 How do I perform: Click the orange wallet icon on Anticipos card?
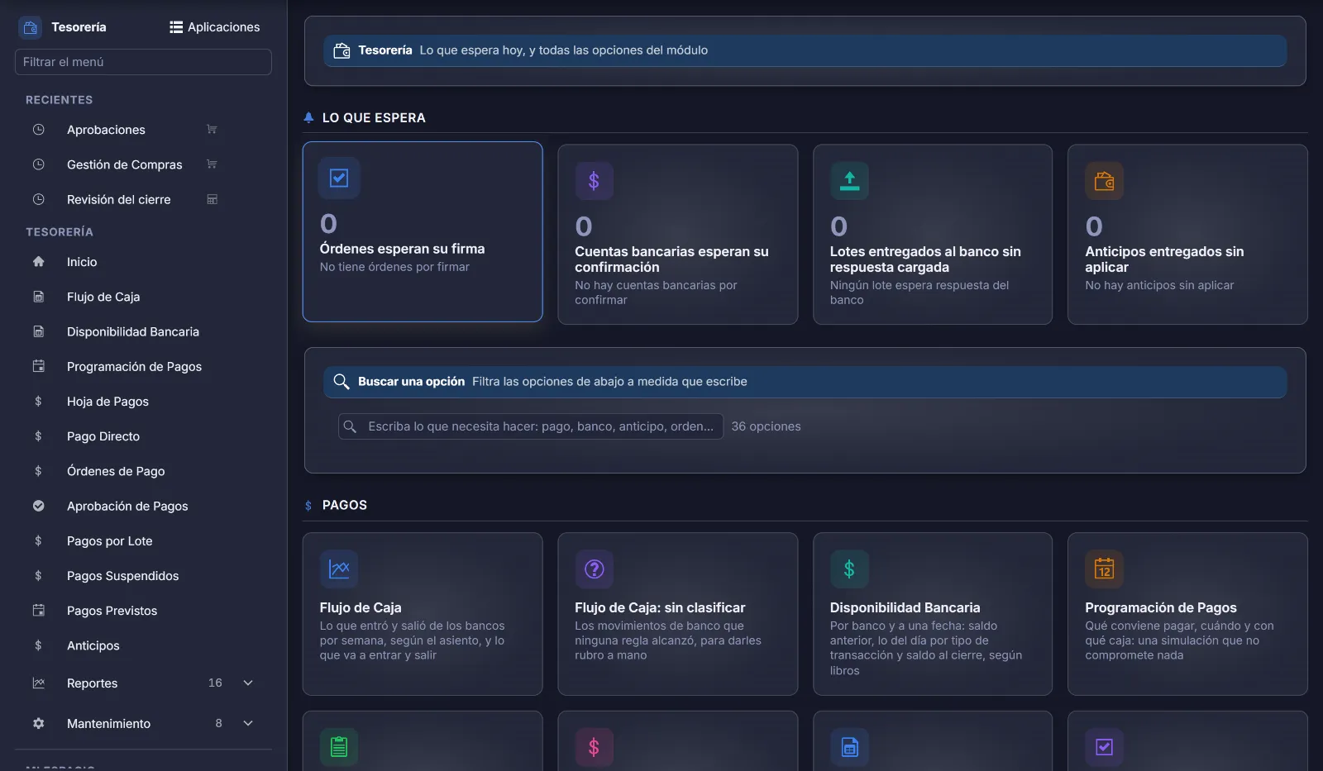pos(1104,181)
